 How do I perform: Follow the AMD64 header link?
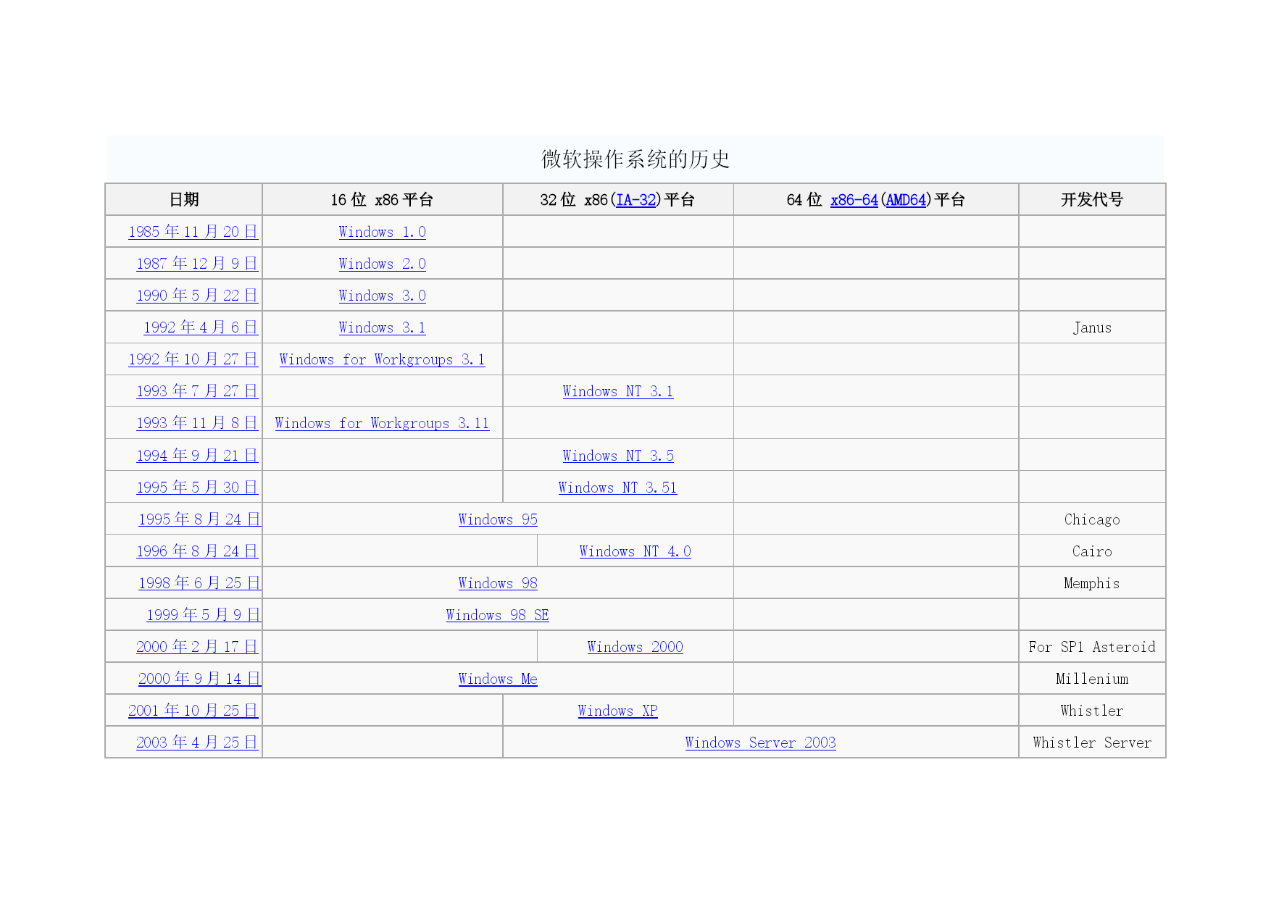pyautogui.click(x=907, y=200)
